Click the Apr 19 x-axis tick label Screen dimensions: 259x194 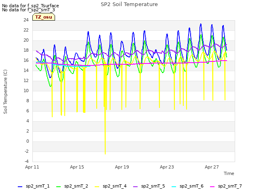click(122, 167)
